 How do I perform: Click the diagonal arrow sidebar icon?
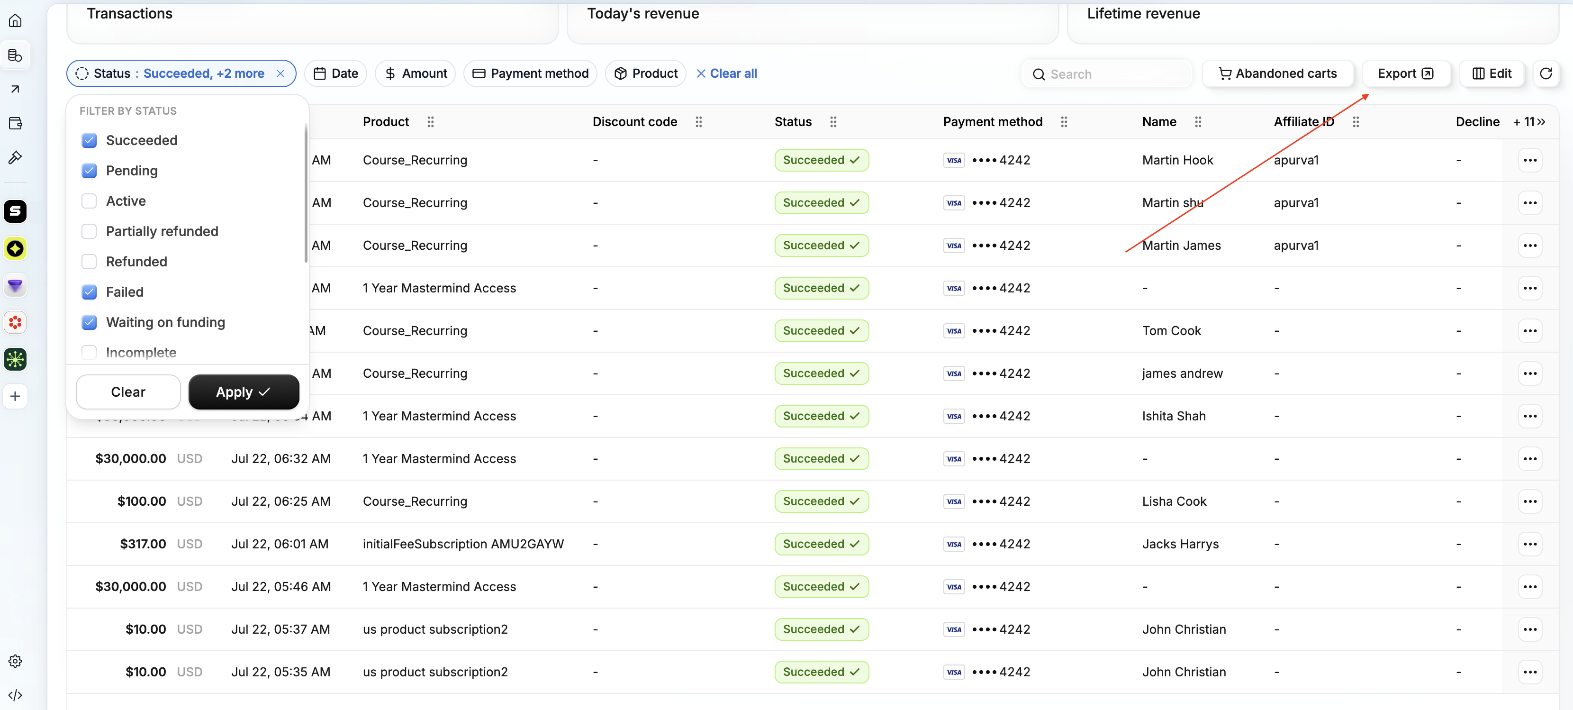pos(15,89)
